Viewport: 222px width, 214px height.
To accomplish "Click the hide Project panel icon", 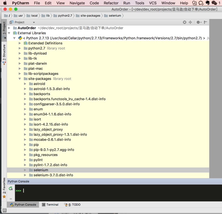I will [205, 22].
